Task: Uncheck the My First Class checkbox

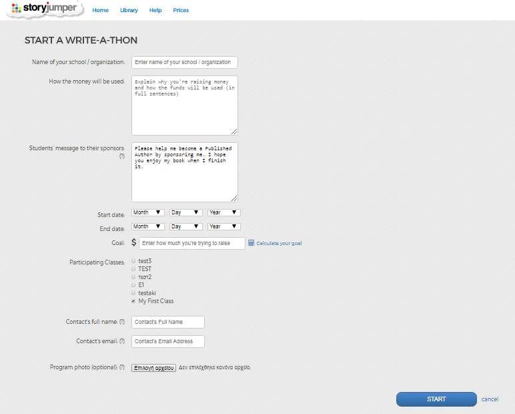Action: tap(133, 301)
